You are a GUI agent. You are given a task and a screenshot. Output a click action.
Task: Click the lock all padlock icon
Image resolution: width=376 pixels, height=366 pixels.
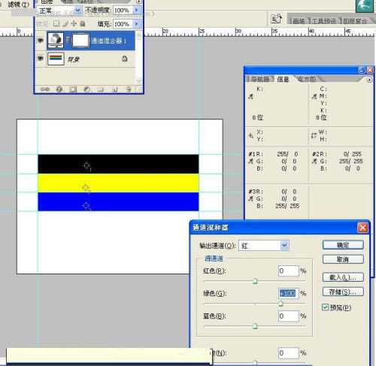[83, 24]
